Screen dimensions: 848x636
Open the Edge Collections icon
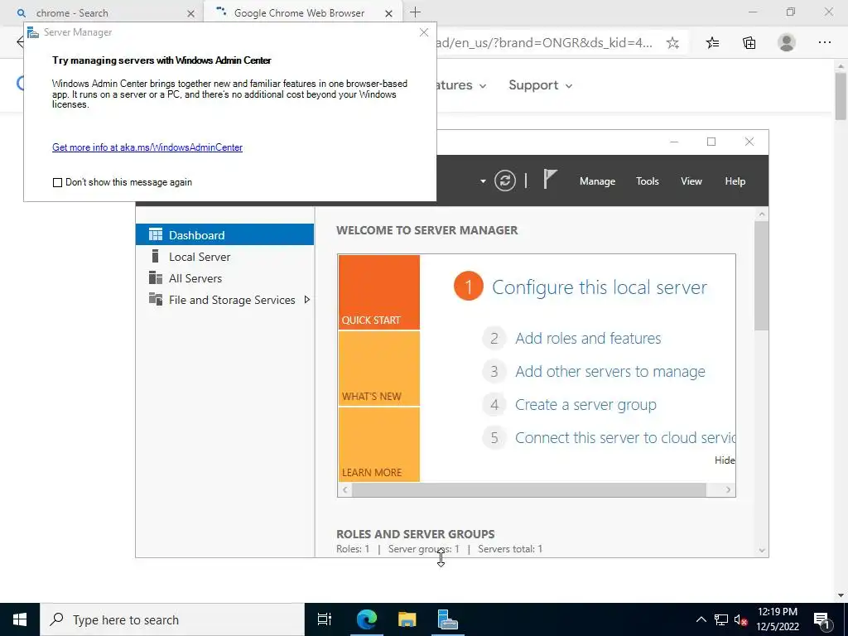pyautogui.click(x=749, y=43)
